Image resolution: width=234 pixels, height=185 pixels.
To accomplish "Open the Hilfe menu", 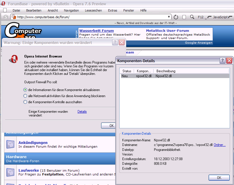I will point(143,10).
